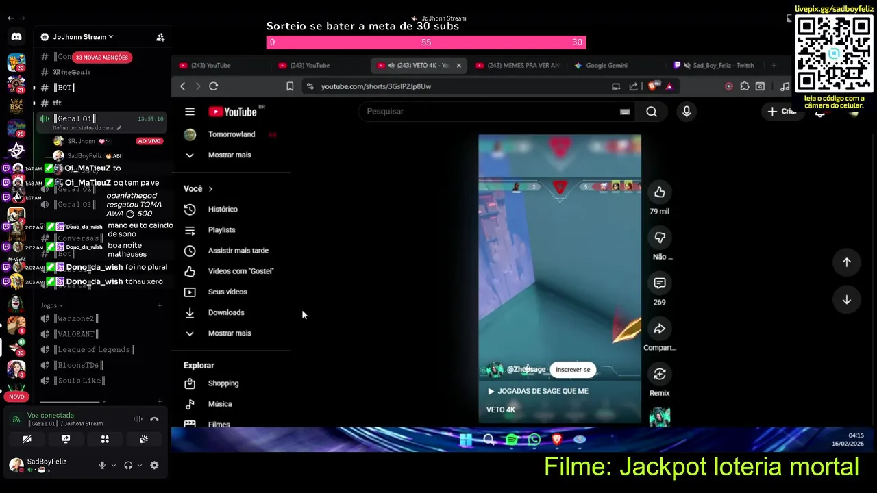Open WhatsApp from the taskbar
Viewport: 877px width, 493px height.
tap(534, 440)
